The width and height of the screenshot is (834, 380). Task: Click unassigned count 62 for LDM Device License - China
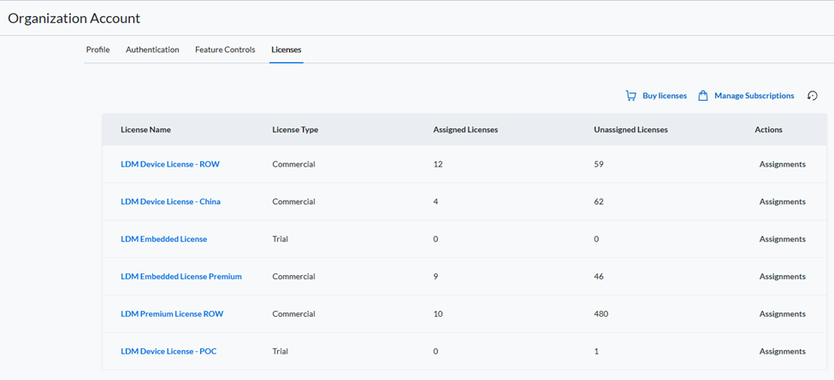point(599,202)
